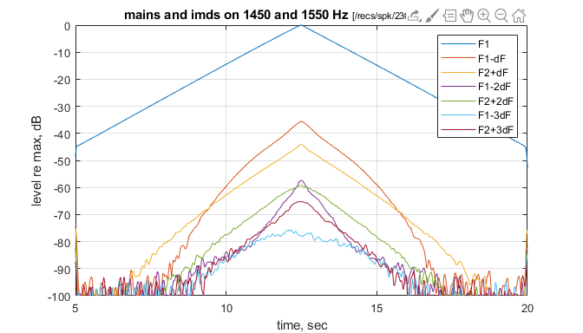
Task: Click the y-axis tick label -50
Action: coord(62,161)
